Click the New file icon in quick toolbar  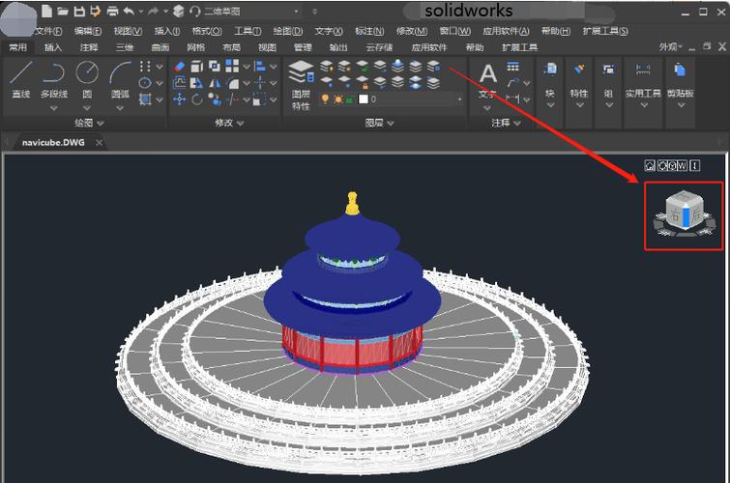(46, 11)
